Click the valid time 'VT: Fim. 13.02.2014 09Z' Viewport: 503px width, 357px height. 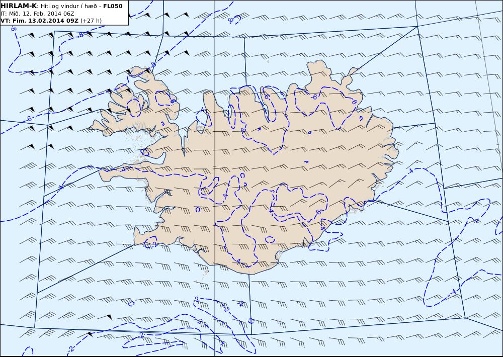[x=39, y=21]
